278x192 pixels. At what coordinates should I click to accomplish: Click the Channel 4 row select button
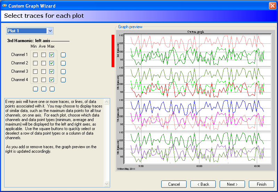coord(63,80)
